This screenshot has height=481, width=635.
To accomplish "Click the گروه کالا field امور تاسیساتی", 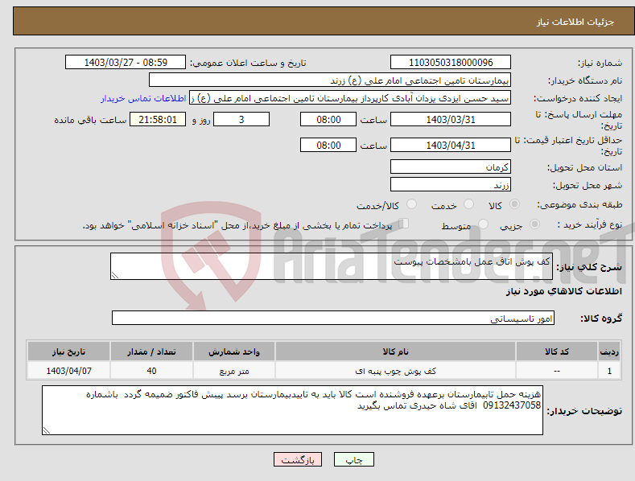I will tap(333, 318).
